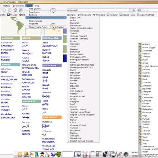The image size is (158, 158).
Task: Choose Clear Private Data from Tools menu
Action: click(x=46, y=27)
